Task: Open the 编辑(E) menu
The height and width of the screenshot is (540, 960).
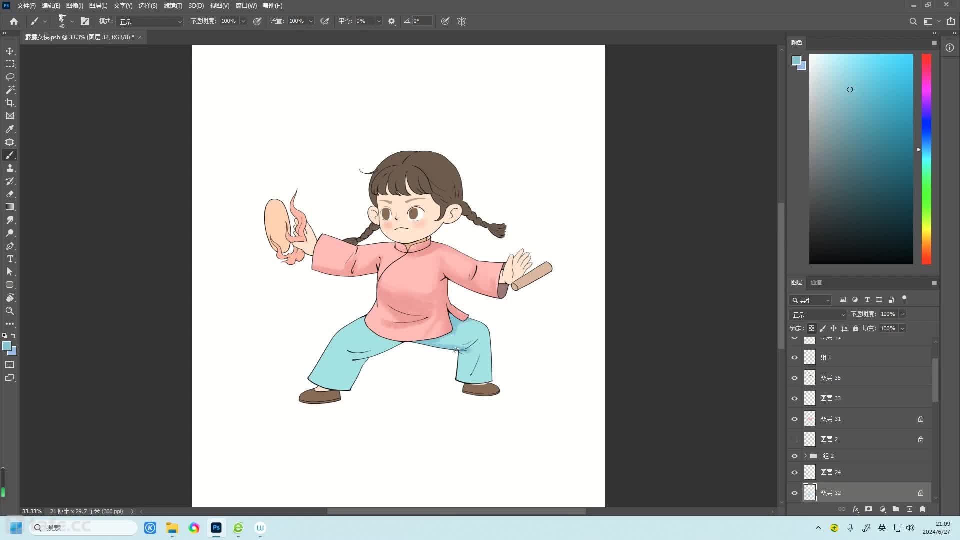Action: point(51,6)
